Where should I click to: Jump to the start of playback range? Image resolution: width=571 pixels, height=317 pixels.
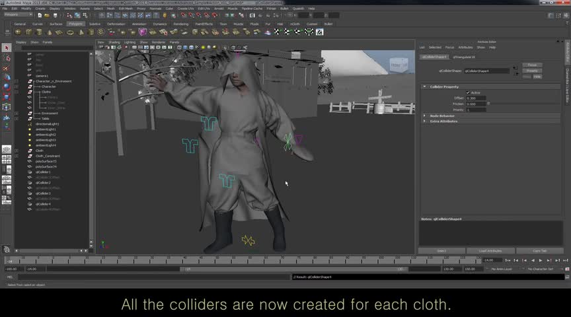(x=508, y=260)
